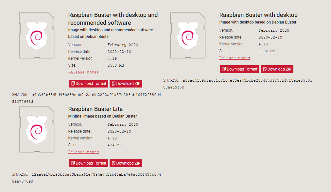Click the SD card image for Raspbian Buster with desktop and recommended software

pos(37,35)
